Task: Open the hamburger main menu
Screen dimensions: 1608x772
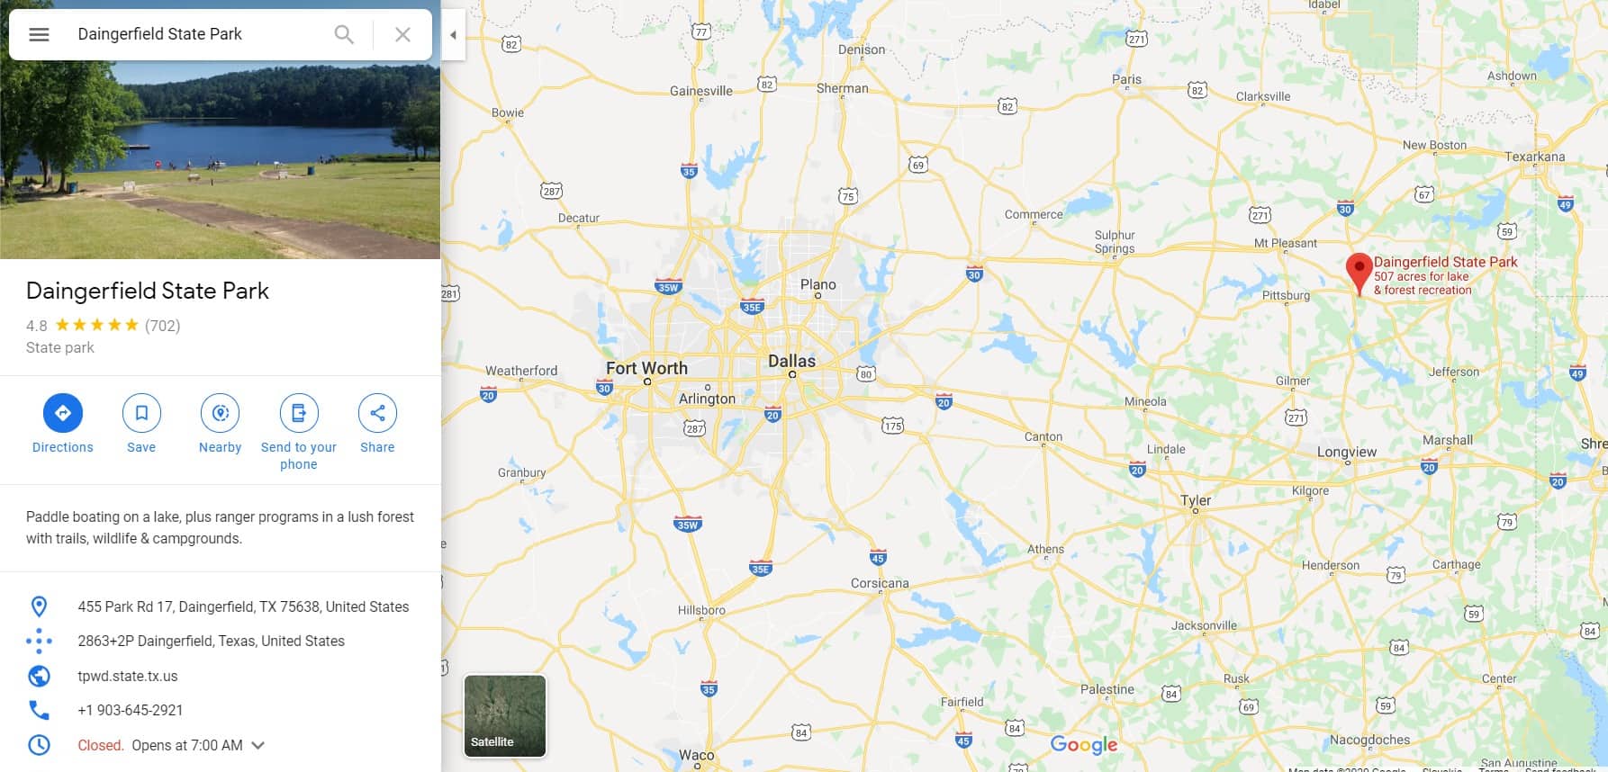Action: click(x=39, y=34)
